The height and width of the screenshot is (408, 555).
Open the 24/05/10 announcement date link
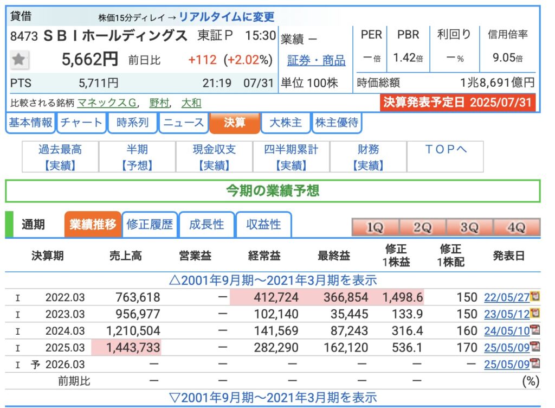pyautogui.click(x=507, y=331)
